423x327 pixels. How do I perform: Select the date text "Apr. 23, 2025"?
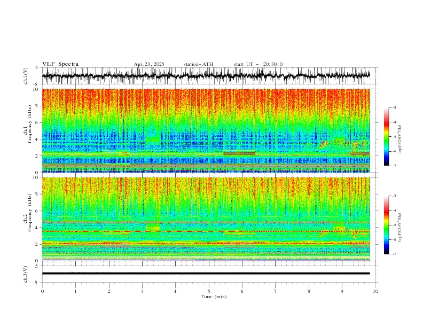[149, 64]
